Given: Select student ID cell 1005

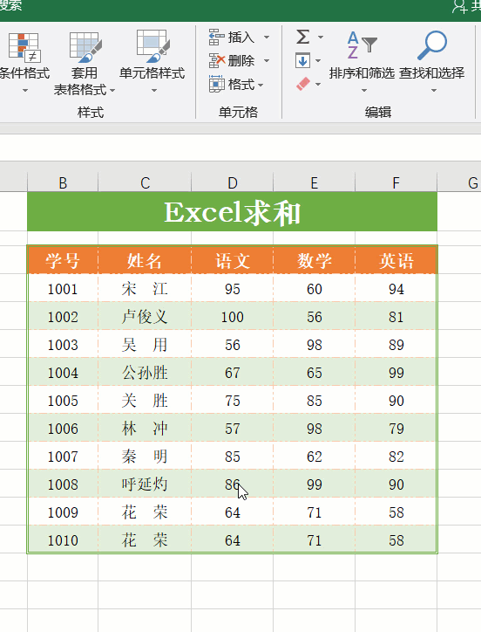Looking at the screenshot, I should click(x=63, y=400).
